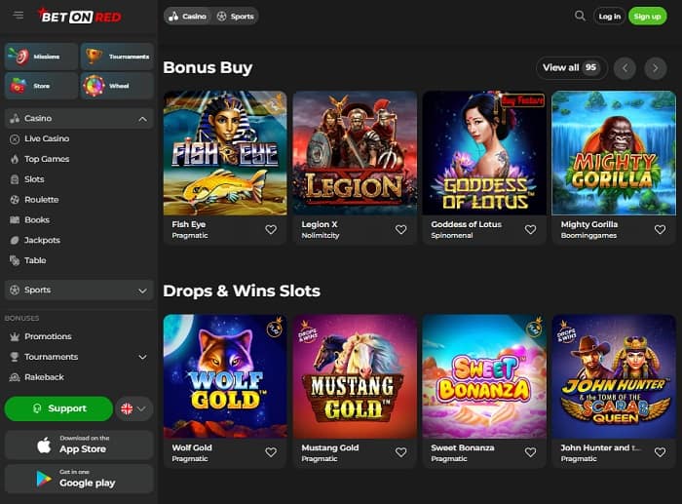The height and width of the screenshot is (504, 682).
Task: Favorite John Hunter heart icon
Action: [660, 452]
